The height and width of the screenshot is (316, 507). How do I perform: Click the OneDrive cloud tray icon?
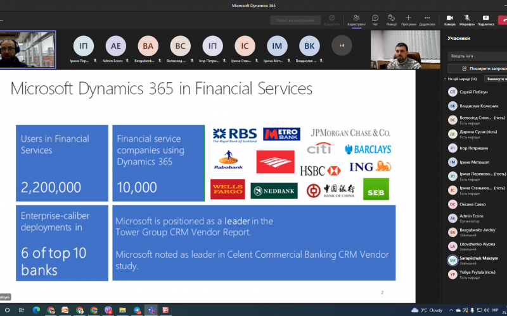[x=458, y=310]
